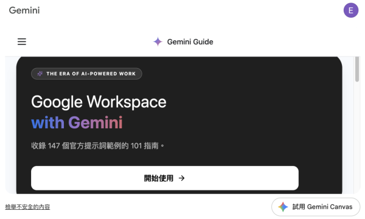Click the arrow icon in 開始使用 button
The width and height of the screenshot is (365, 219).
181,178
